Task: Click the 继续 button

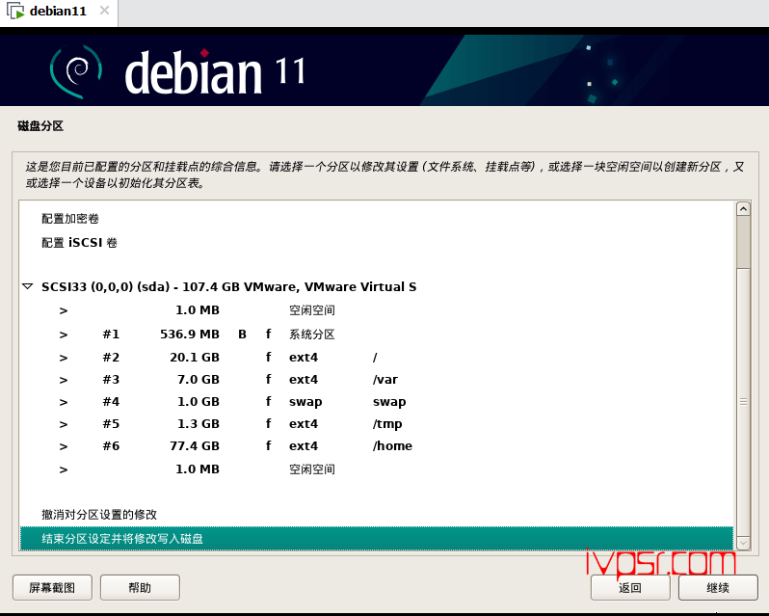Action: tap(718, 587)
